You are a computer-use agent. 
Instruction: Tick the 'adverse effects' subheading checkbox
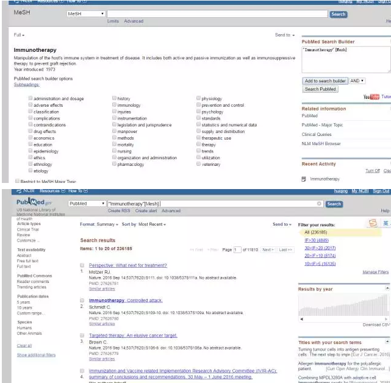30,106
